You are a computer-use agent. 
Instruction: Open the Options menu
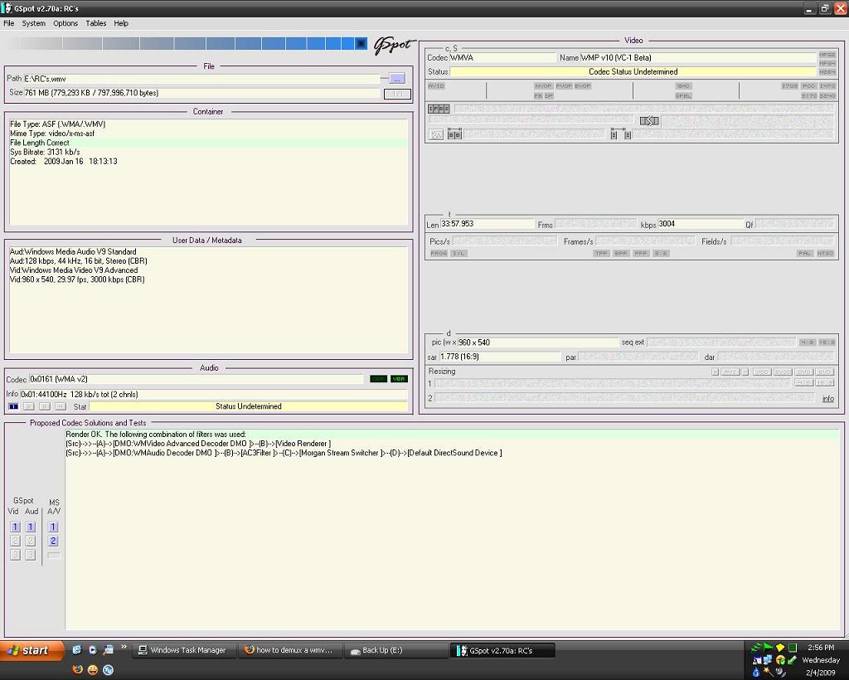pos(65,23)
